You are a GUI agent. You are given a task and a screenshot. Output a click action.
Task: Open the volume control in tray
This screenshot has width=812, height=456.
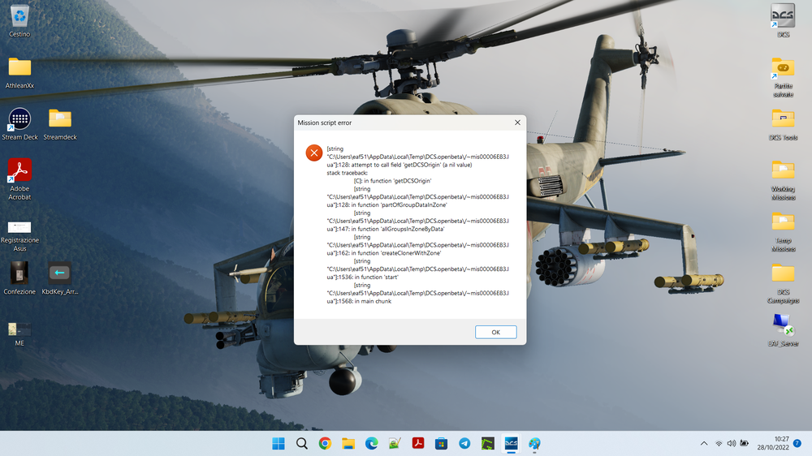[x=732, y=444]
